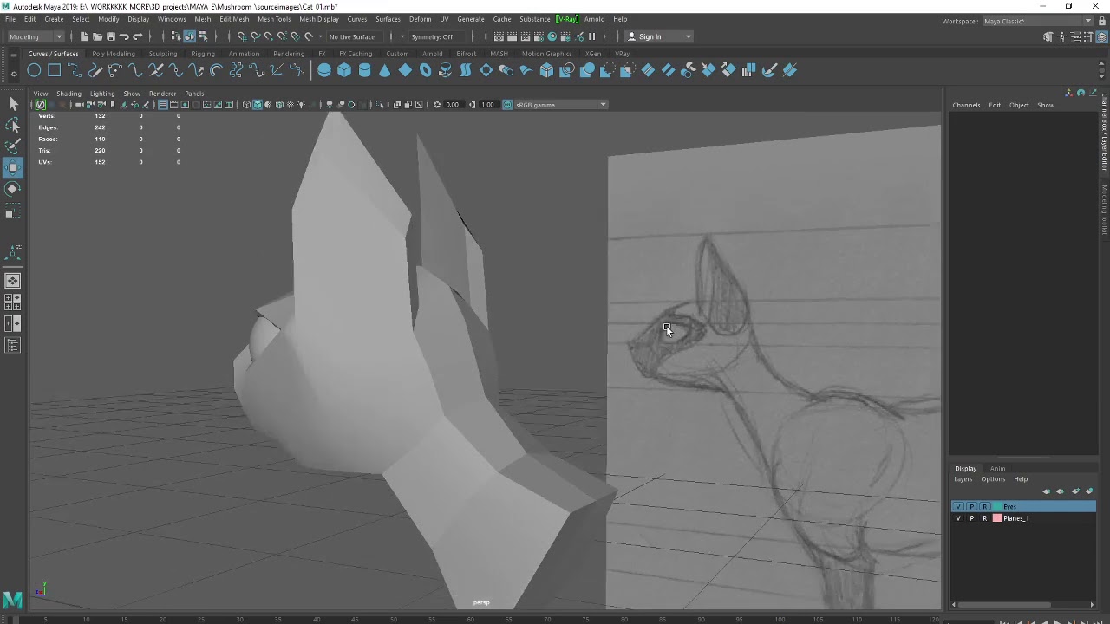Screen dimensions: 1110x624
Task: Move selected layer up icon
Action: pyautogui.click(x=1046, y=491)
